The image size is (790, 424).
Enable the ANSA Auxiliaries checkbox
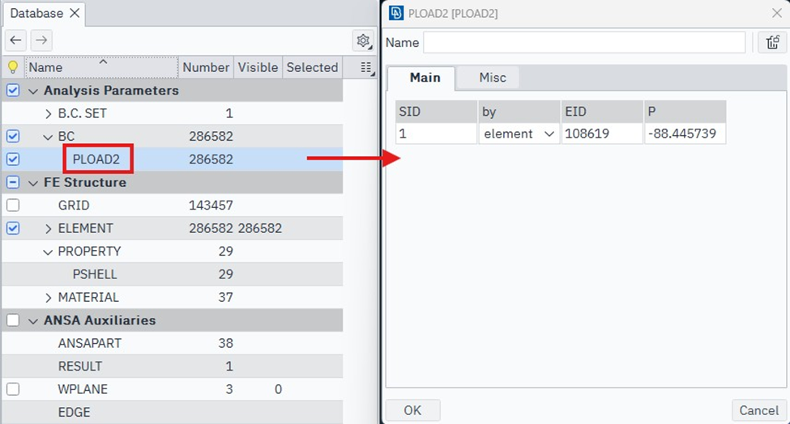click(x=13, y=320)
